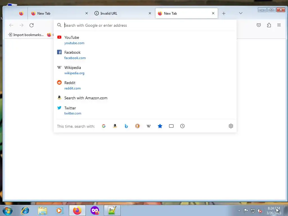
Task: Search history using the clock icon
Action: [x=182, y=126]
